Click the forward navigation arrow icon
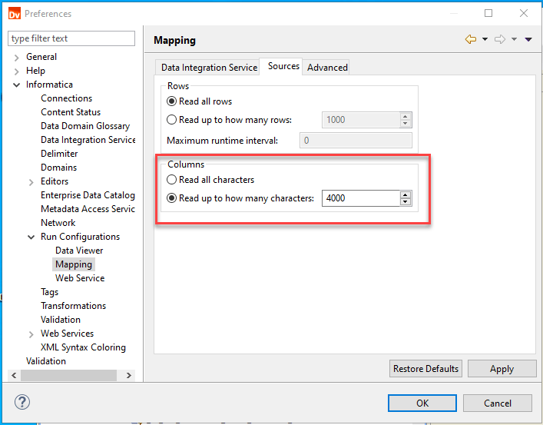Viewport: 543px width, 425px height. 500,39
